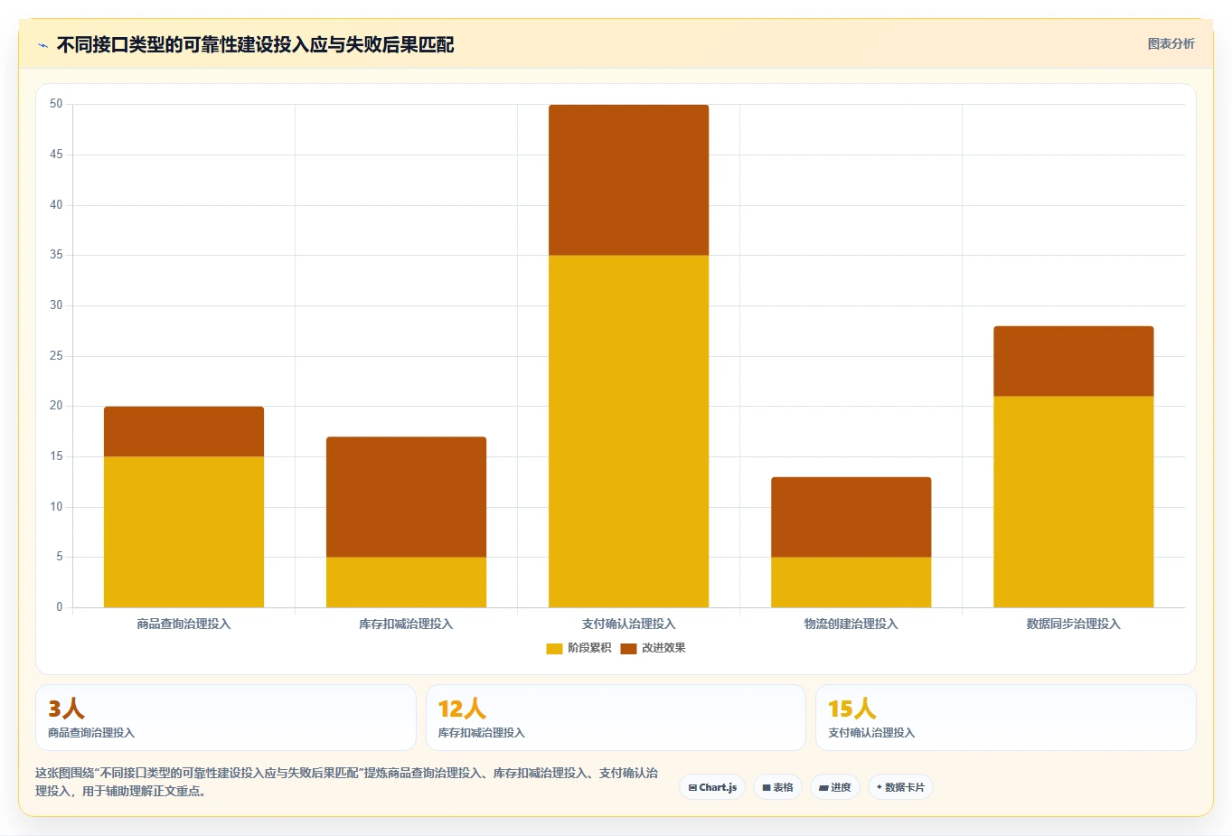Click the brown segment of the 支付确认治理投入 bar
Screen dimensions: 1232x836
point(628,180)
